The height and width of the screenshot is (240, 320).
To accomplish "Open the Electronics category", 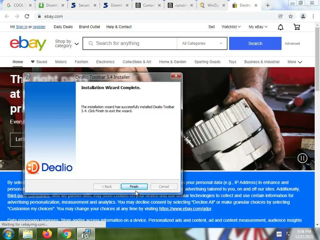I will pos(105,62).
